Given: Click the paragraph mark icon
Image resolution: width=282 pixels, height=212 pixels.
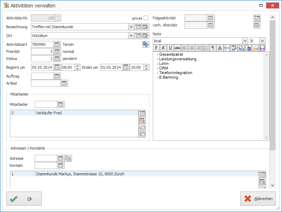Looking at the screenshot, I should 212,48.
